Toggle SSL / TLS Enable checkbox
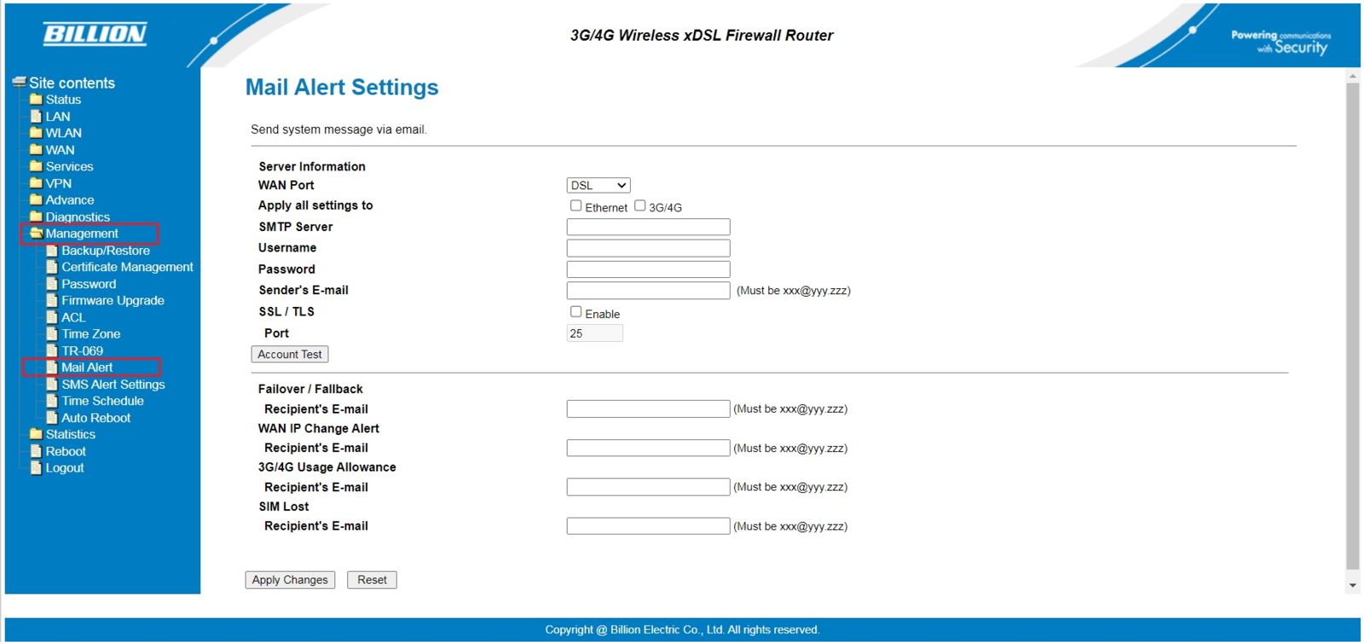 tap(576, 312)
